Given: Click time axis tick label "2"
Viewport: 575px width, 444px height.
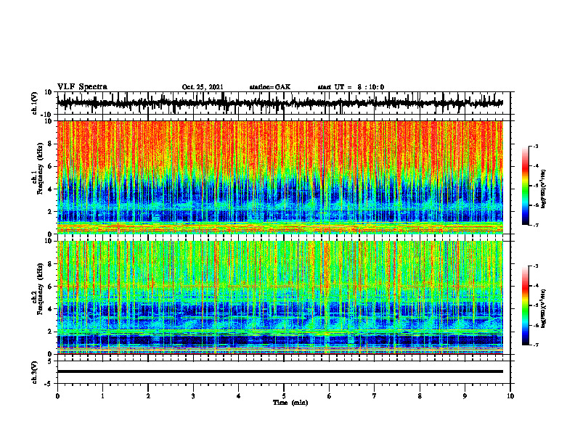Looking at the screenshot, I should point(148,396).
